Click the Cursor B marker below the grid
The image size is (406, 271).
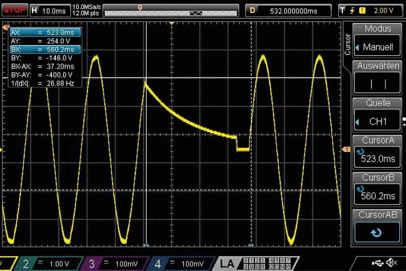pyautogui.click(x=251, y=246)
